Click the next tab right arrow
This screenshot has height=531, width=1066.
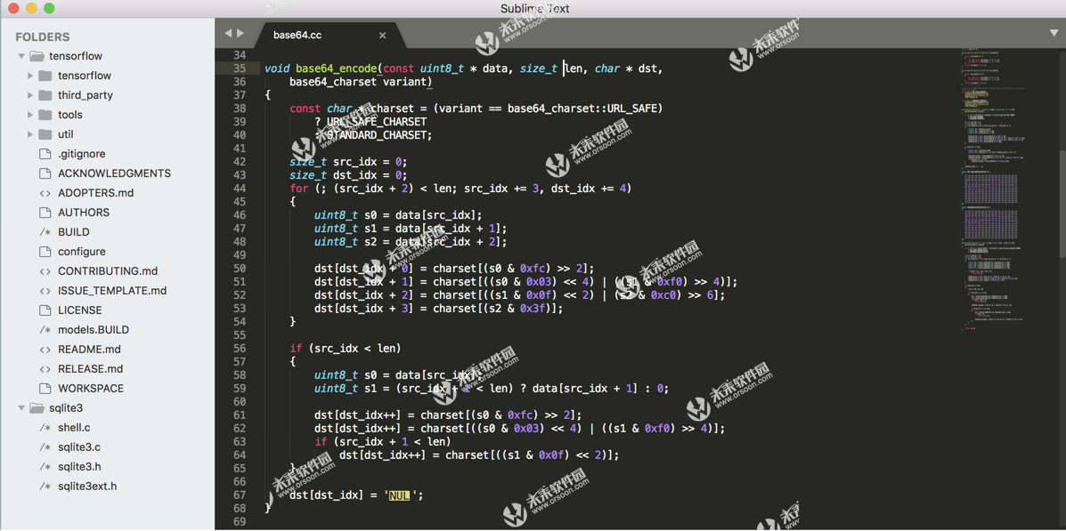click(240, 33)
